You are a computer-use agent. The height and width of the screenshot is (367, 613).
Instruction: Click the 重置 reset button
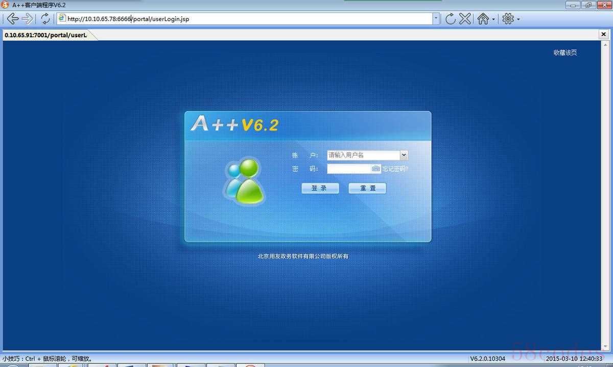click(367, 188)
